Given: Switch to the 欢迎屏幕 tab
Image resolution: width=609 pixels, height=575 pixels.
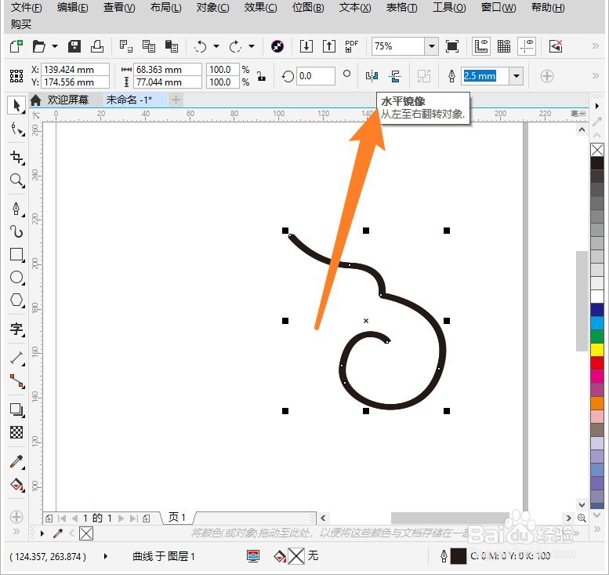Looking at the screenshot, I should 68,100.
